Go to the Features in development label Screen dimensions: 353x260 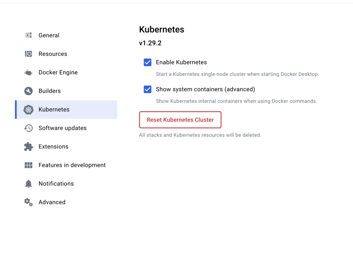(72, 165)
